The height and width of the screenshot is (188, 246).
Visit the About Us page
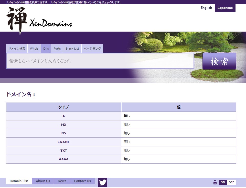pyautogui.click(x=43, y=181)
